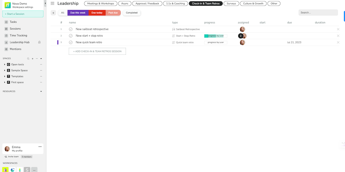Switch to Meetings & Workshops tab
Screen dimensions: 345x172
[x=100, y=3]
